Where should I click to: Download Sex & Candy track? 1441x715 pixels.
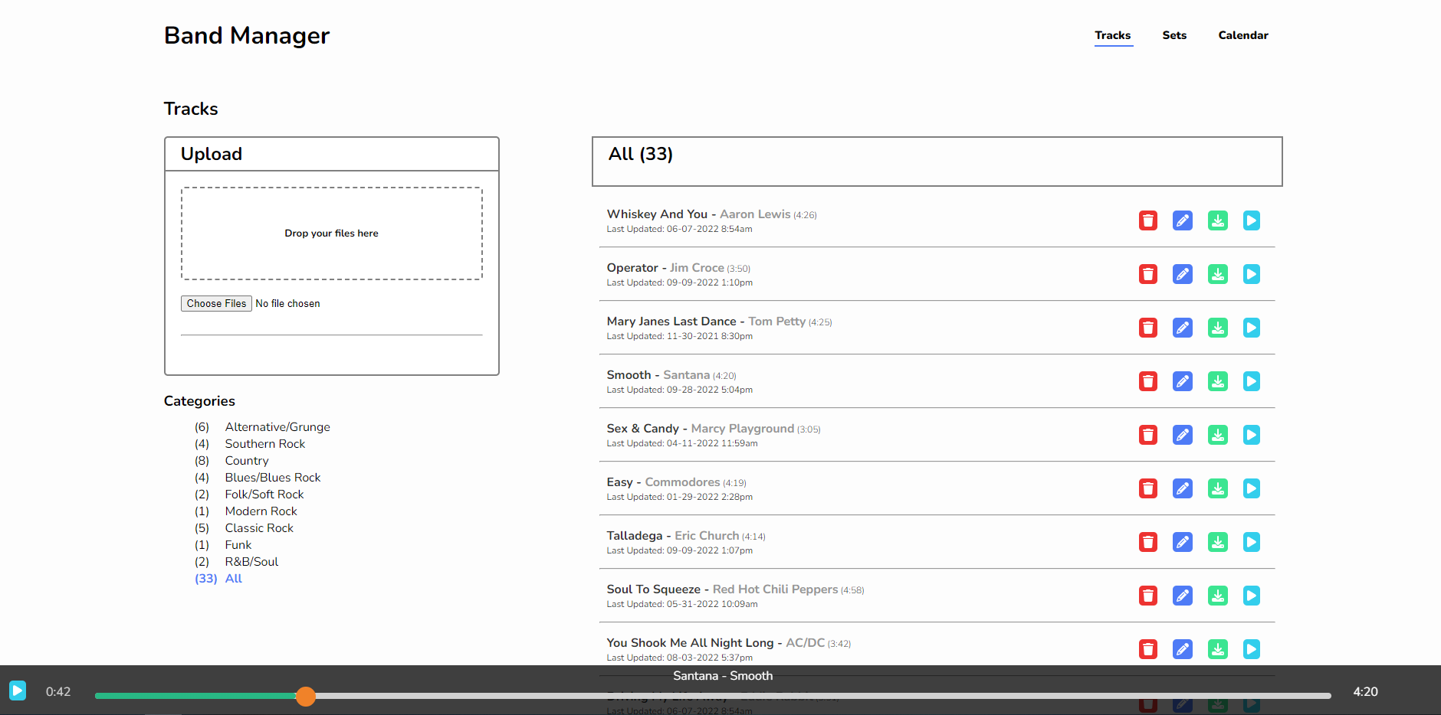pos(1218,435)
